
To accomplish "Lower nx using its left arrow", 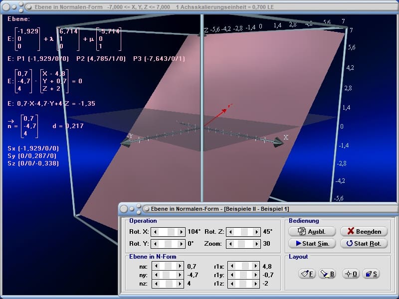I will [x=156, y=266].
